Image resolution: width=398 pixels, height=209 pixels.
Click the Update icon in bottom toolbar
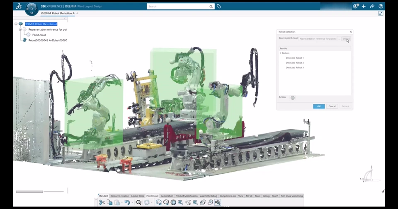pyautogui.click(x=147, y=202)
